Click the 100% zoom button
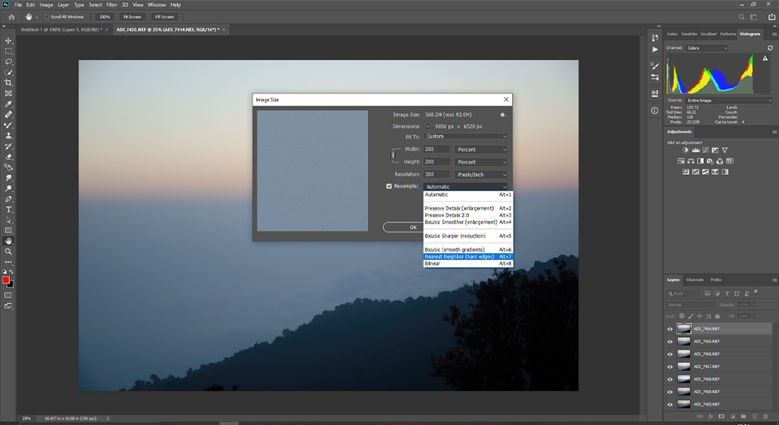Screen dimensions: 779x425 [x=104, y=17]
